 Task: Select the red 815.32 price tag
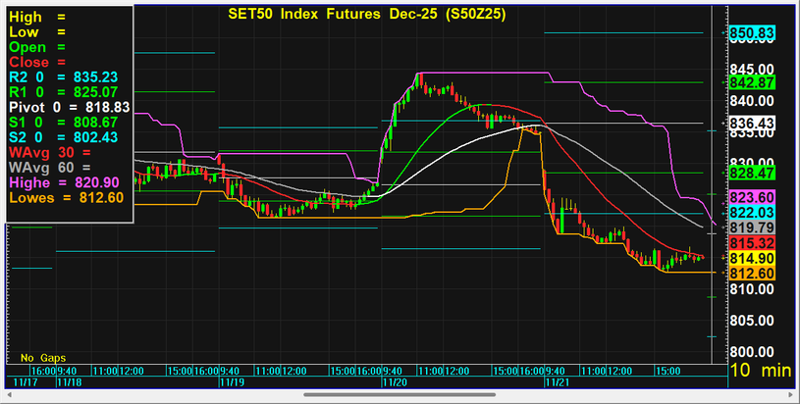752,242
